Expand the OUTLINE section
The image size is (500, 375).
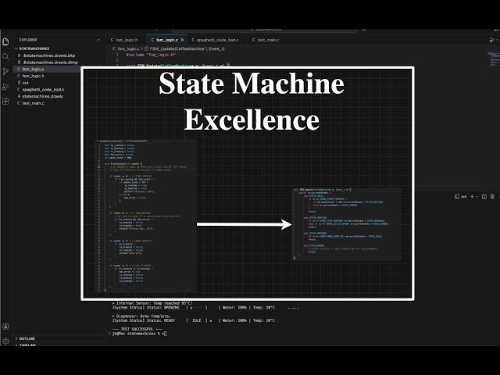pyautogui.click(x=25, y=338)
